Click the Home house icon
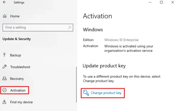 pyautogui.click(x=5, y=16)
